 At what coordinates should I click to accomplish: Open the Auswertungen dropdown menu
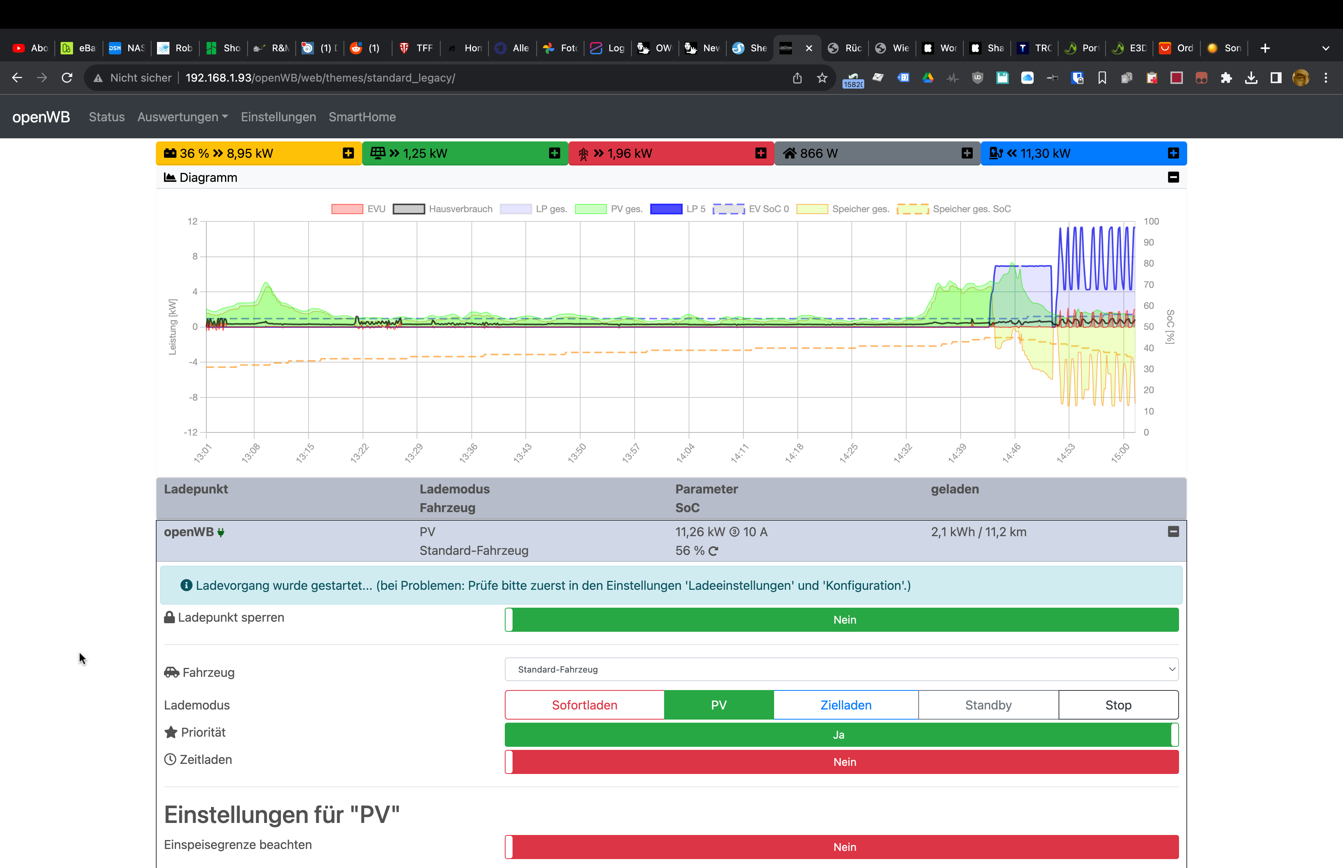point(182,117)
